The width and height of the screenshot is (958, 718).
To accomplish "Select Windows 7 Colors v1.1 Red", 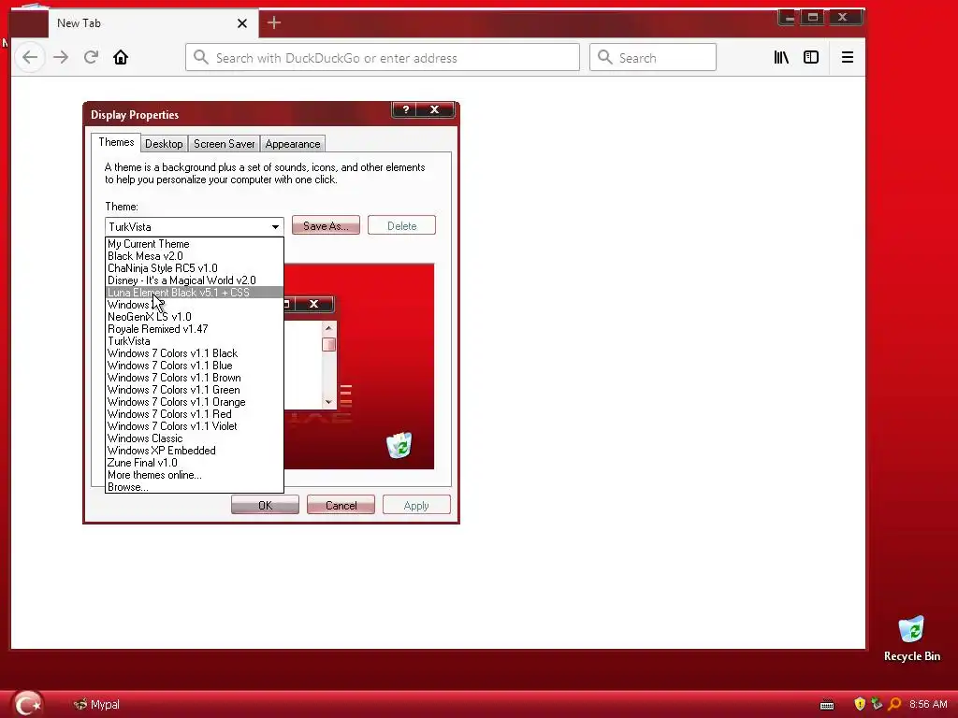I will pyautogui.click(x=195, y=414).
